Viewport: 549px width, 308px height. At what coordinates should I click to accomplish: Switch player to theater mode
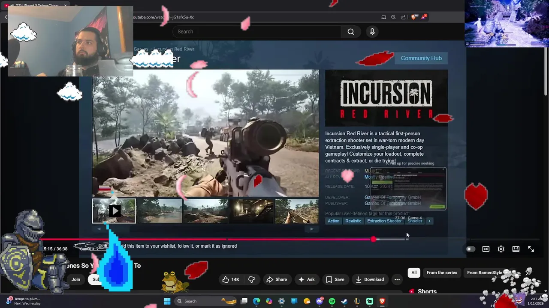(516, 249)
